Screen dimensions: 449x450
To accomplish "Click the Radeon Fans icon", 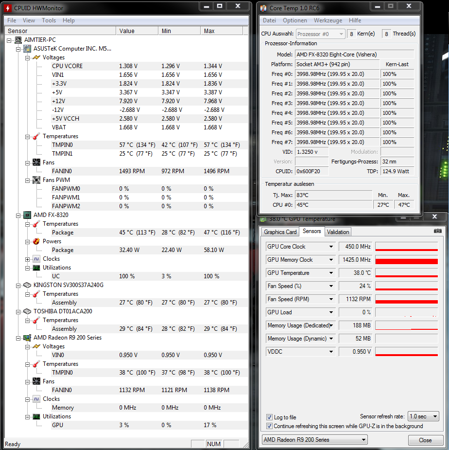I will (x=36, y=381).
